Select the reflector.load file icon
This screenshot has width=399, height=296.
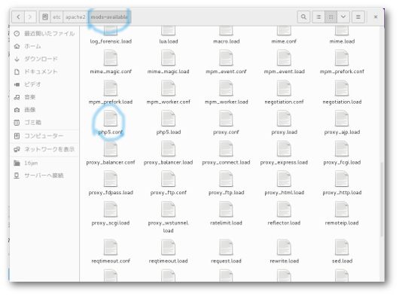pos(284,209)
